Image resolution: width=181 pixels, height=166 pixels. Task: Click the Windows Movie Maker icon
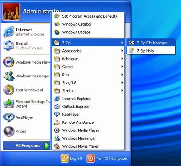[x=57, y=146]
